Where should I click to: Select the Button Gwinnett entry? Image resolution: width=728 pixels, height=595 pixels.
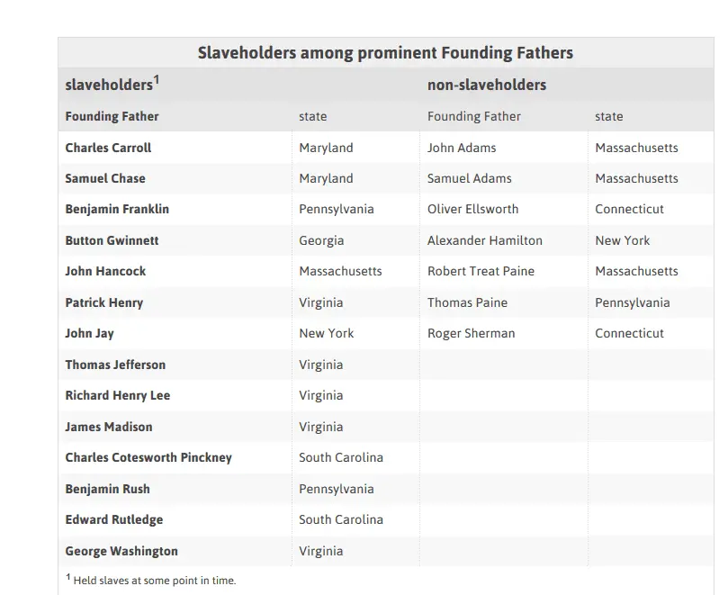tap(110, 240)
